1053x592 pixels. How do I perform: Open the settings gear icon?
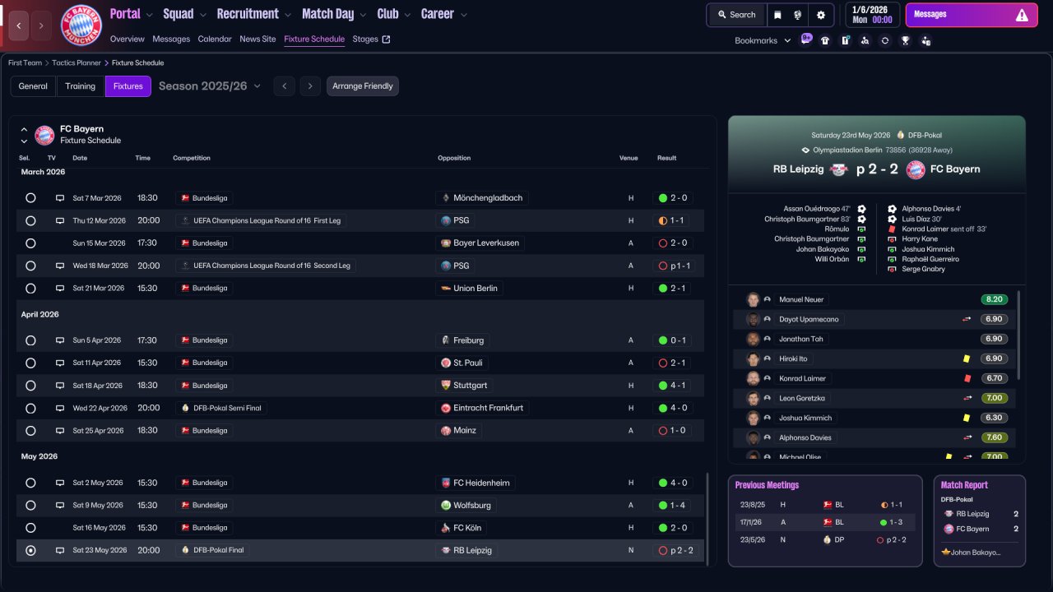820,15
